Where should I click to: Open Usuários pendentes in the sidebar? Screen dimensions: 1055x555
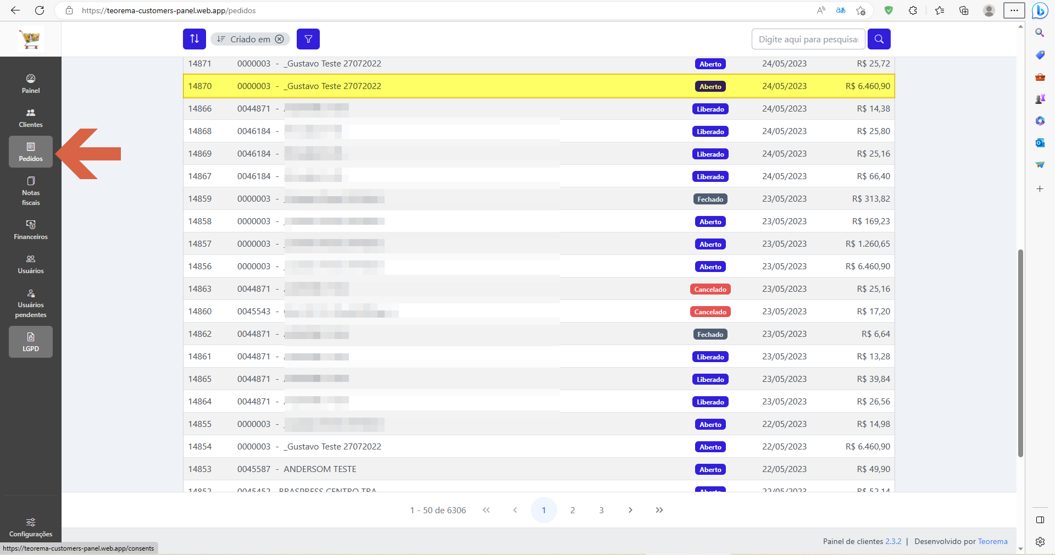pos(31,303)
